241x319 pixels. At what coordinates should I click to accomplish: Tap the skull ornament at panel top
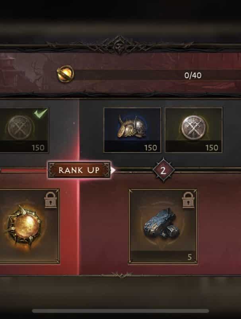pos(120,45)
